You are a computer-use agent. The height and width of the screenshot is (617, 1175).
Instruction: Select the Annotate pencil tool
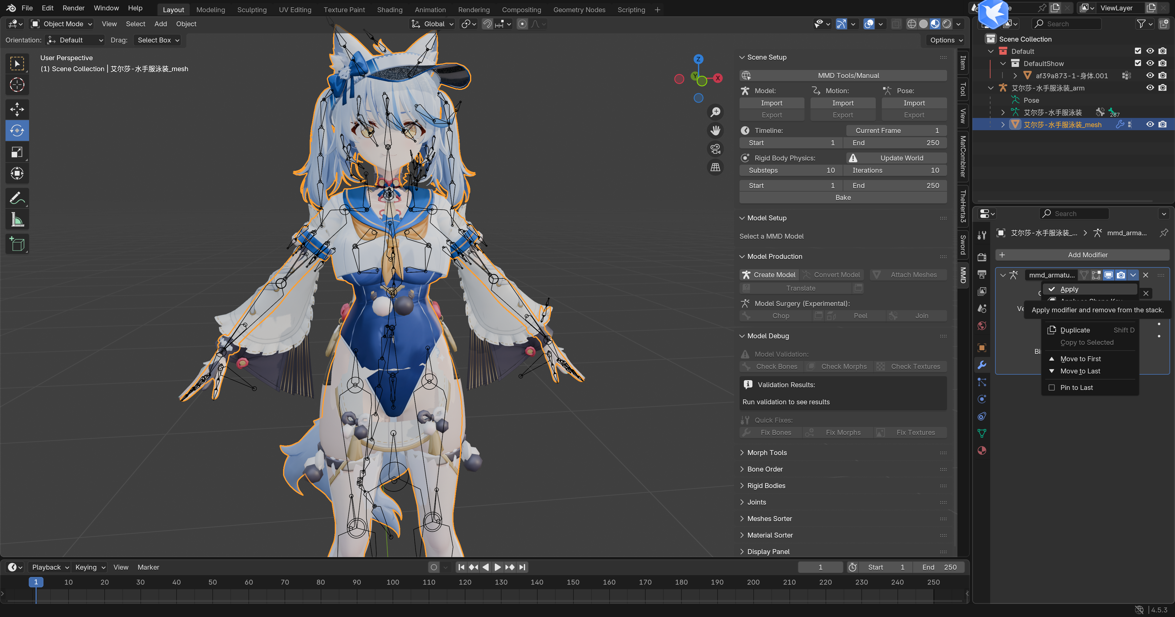[x=17, y=198]
